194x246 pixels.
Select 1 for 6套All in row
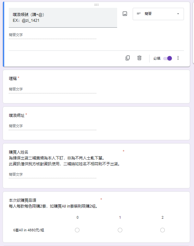[x=120, y=230]
